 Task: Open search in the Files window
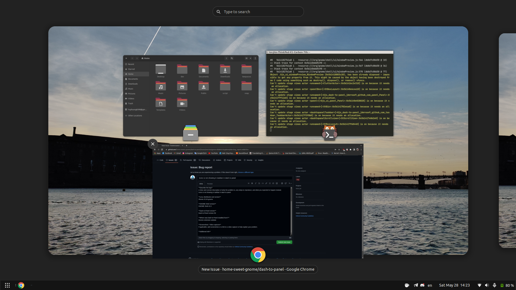[232, 58]
